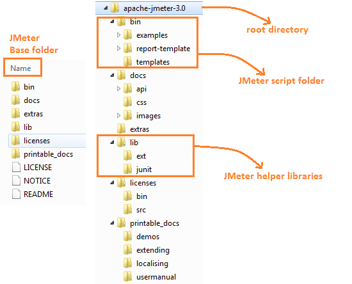This screenshot has width=352, height=284.
Task: Click the report-template folder icon
Action: coord(128,48)
